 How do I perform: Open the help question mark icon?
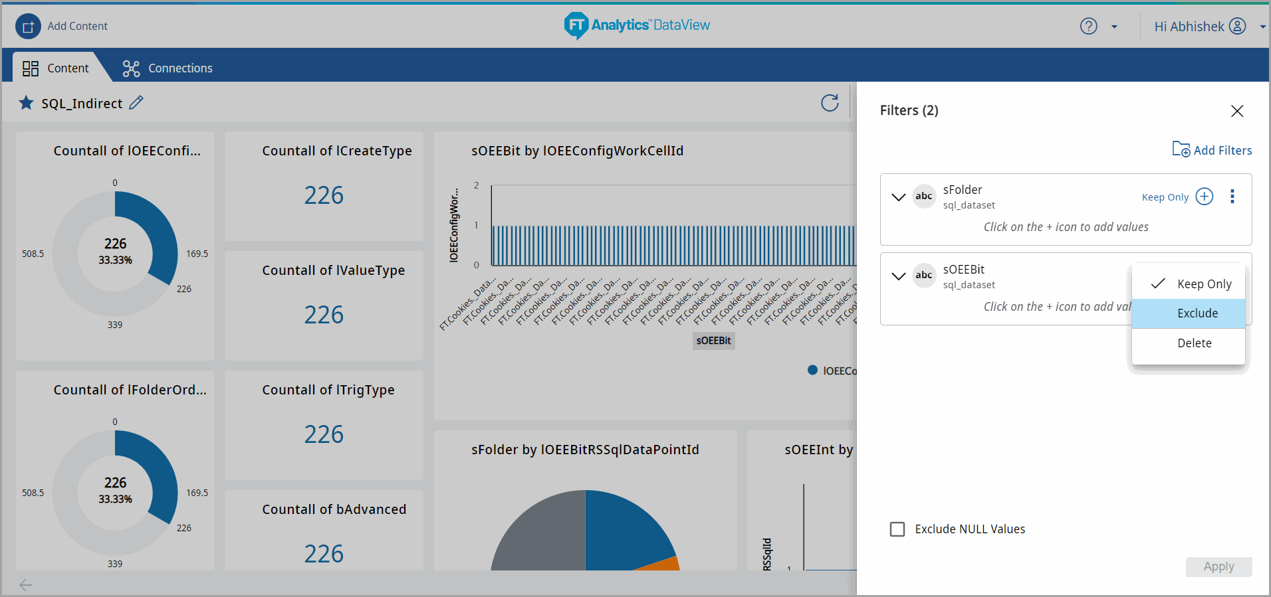coord(1088,27)
